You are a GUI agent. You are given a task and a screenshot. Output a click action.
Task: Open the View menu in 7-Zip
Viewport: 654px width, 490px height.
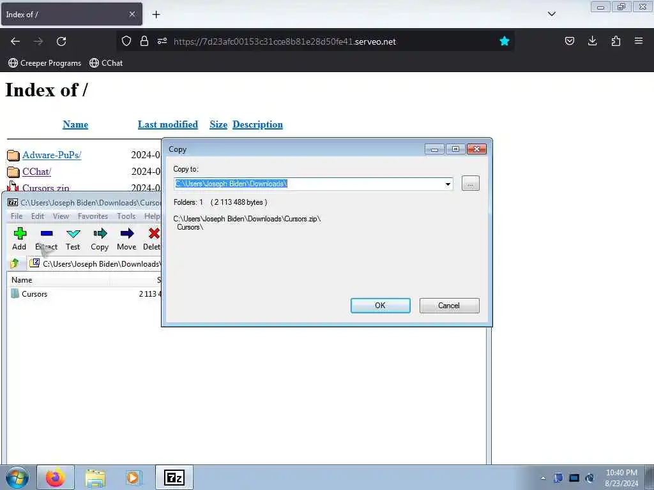[61, 216]
